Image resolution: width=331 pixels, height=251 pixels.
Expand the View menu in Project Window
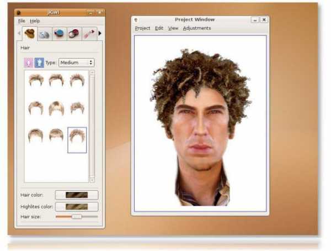(x=173, y=28)
